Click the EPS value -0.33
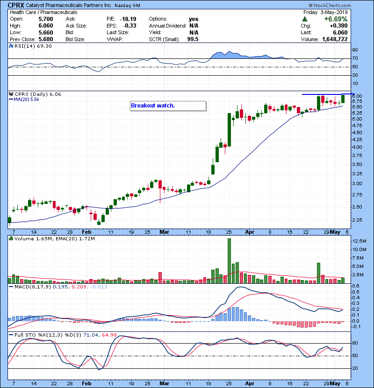Viewport: 374px width, 388px height. tap(129, 26)
